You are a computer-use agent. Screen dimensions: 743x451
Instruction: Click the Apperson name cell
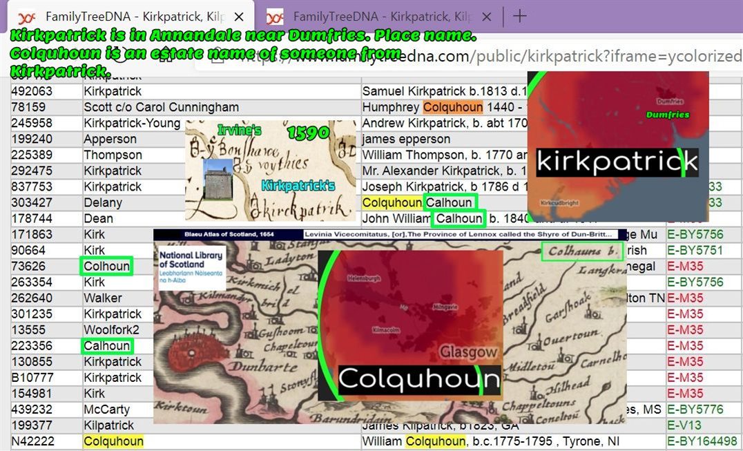(110, 140)
